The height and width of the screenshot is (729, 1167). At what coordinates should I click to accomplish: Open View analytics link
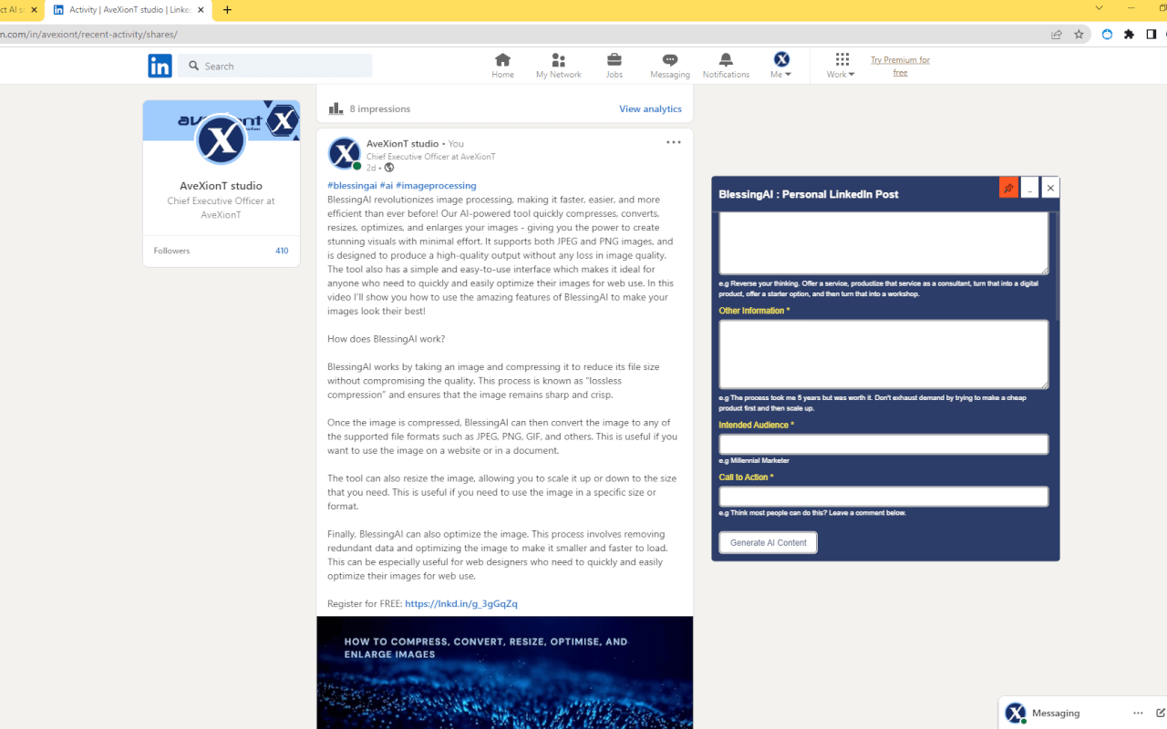click(650, 109)
